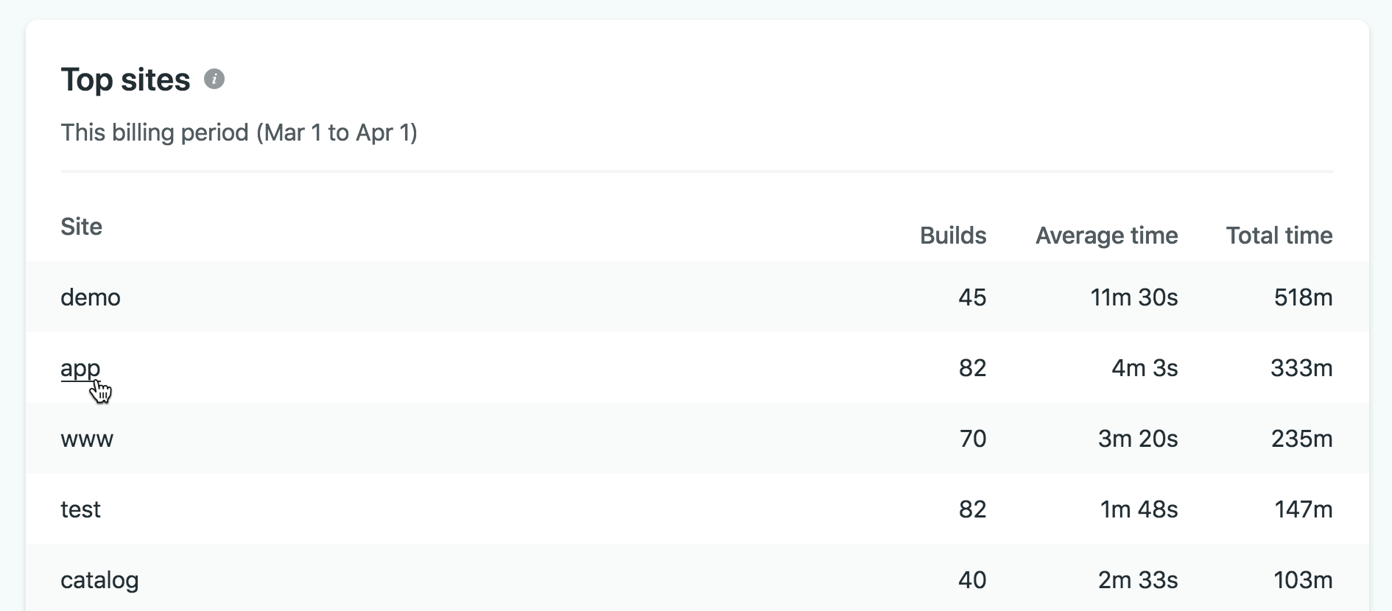Click the Average time column header
1392x611 pixels.
(x=1106, y=236)
